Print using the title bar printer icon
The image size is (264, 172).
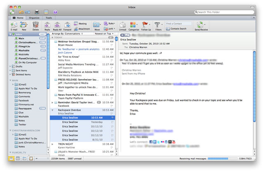tap(37, 12)
